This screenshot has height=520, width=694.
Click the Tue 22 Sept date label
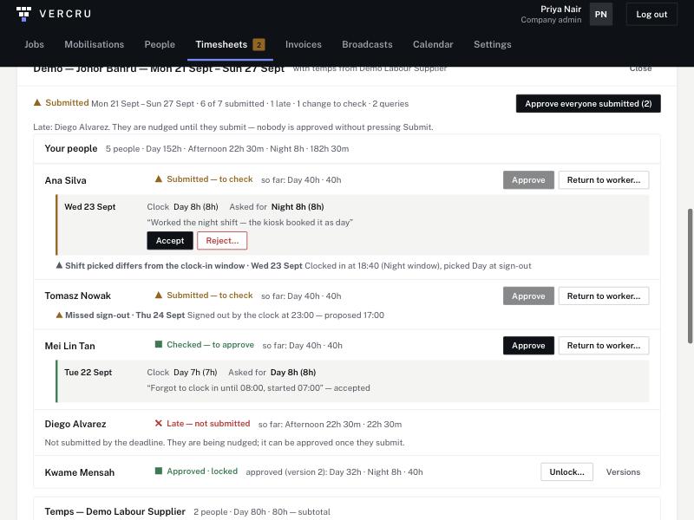(x=88, y=373)
